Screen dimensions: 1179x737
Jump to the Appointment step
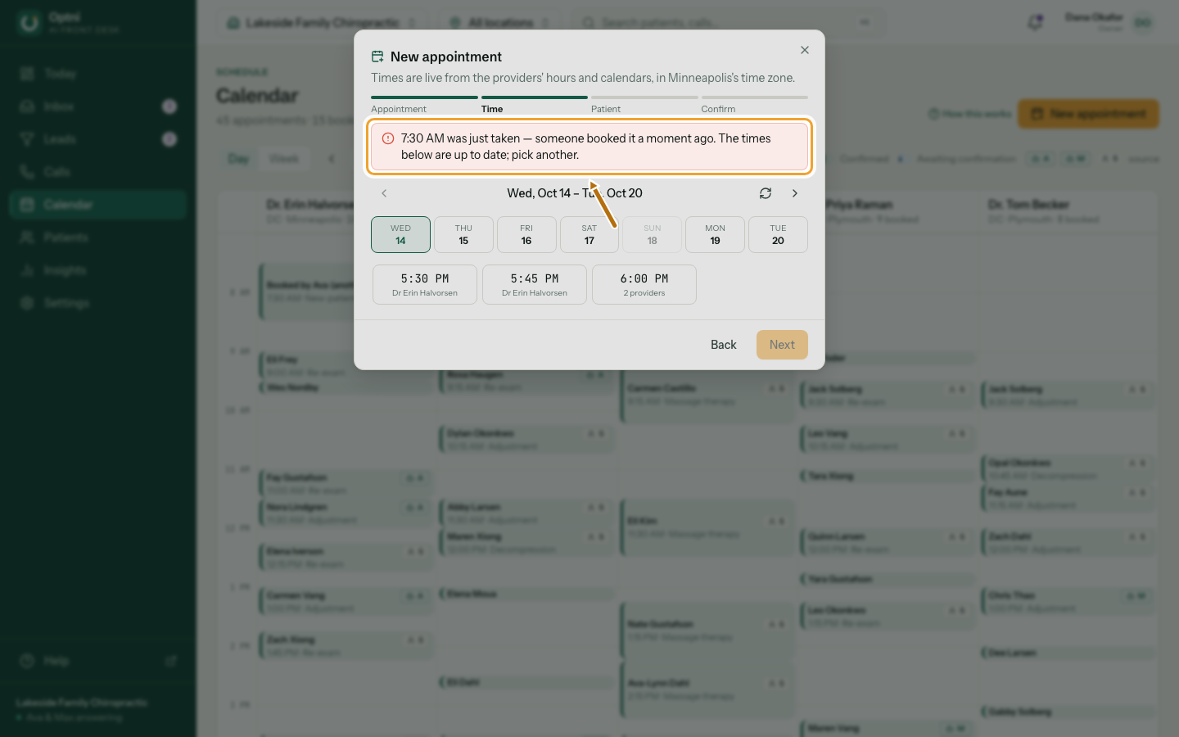click(399, 109)
